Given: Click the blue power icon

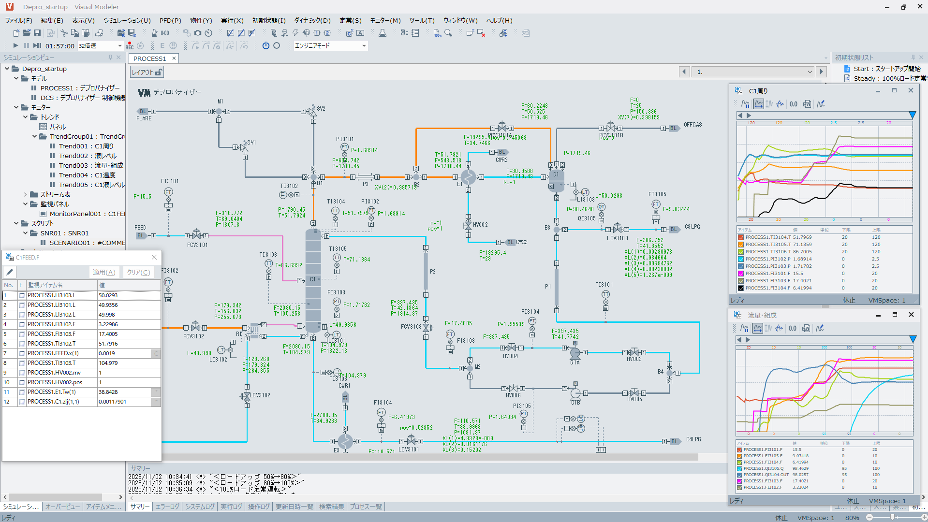Looking at the screenshot, I should (x=265, y=45).
